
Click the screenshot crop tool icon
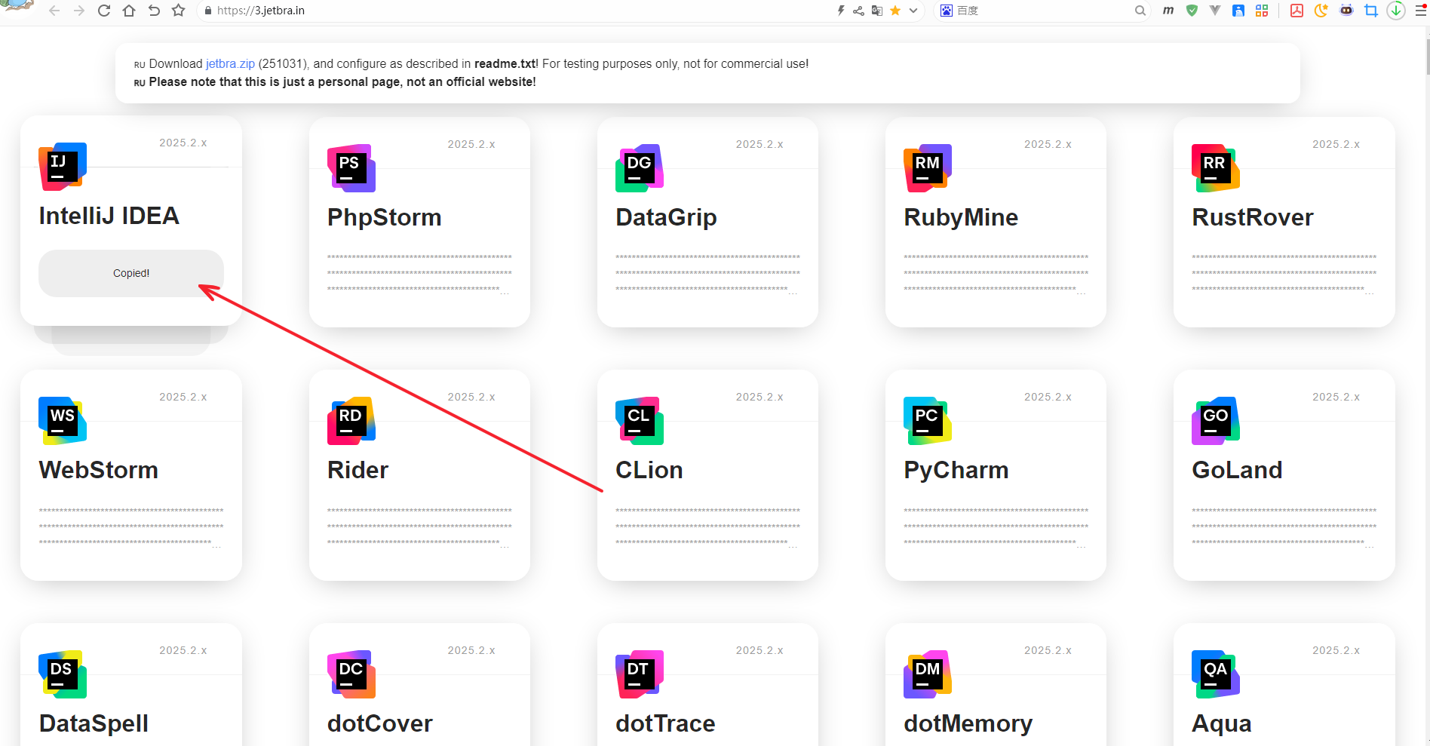coord(1370,11)
